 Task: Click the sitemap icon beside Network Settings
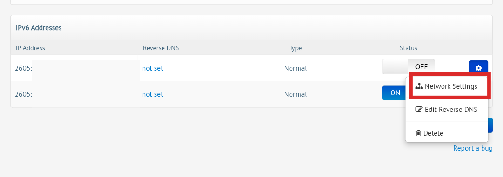(x=419, y=86)
